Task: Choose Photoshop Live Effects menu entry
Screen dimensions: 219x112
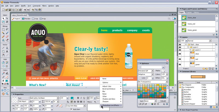Action: pos(111,105)
